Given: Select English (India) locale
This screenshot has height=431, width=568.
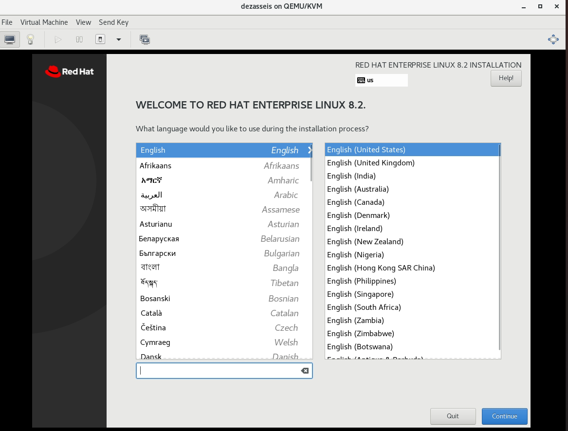Looking at the screenshot, I should [x=412, y=176].
